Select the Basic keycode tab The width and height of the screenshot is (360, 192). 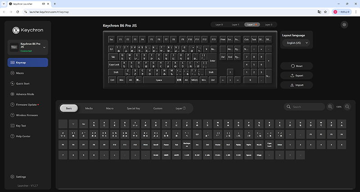coord(69,108)
